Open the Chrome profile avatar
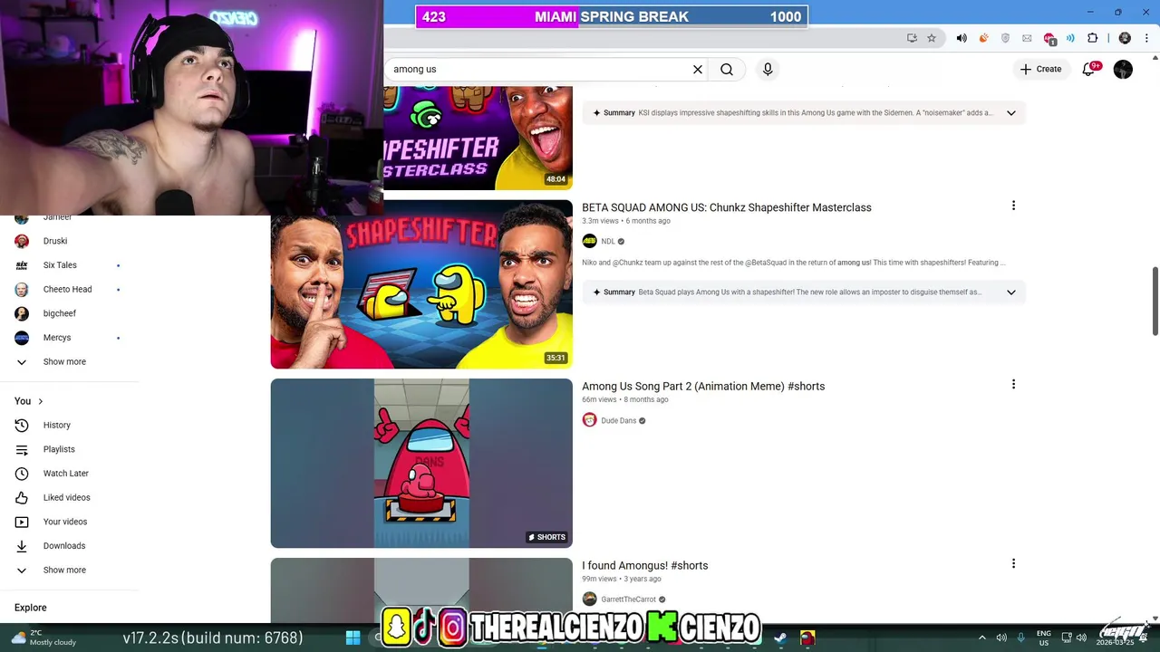 (1125, 38)
